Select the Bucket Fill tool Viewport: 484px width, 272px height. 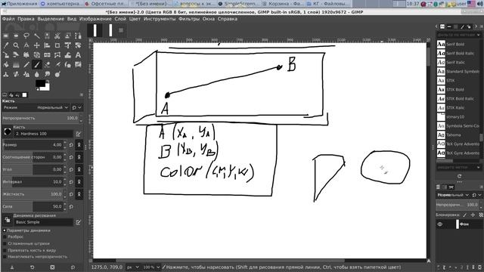pyautogui.click(x=6, y=65)
